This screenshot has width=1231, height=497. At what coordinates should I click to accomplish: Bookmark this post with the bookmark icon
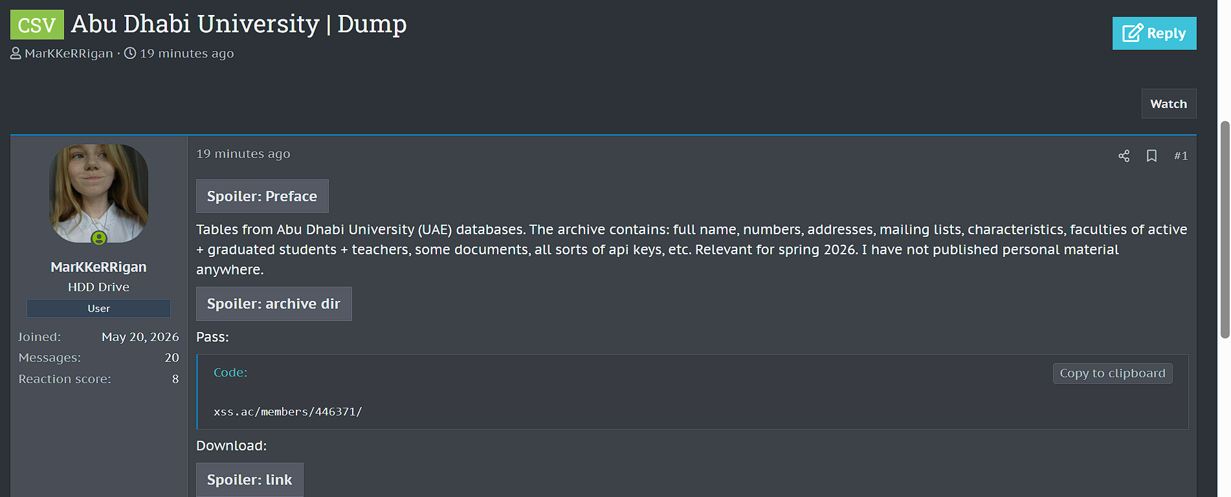[x=1151, y=156]
